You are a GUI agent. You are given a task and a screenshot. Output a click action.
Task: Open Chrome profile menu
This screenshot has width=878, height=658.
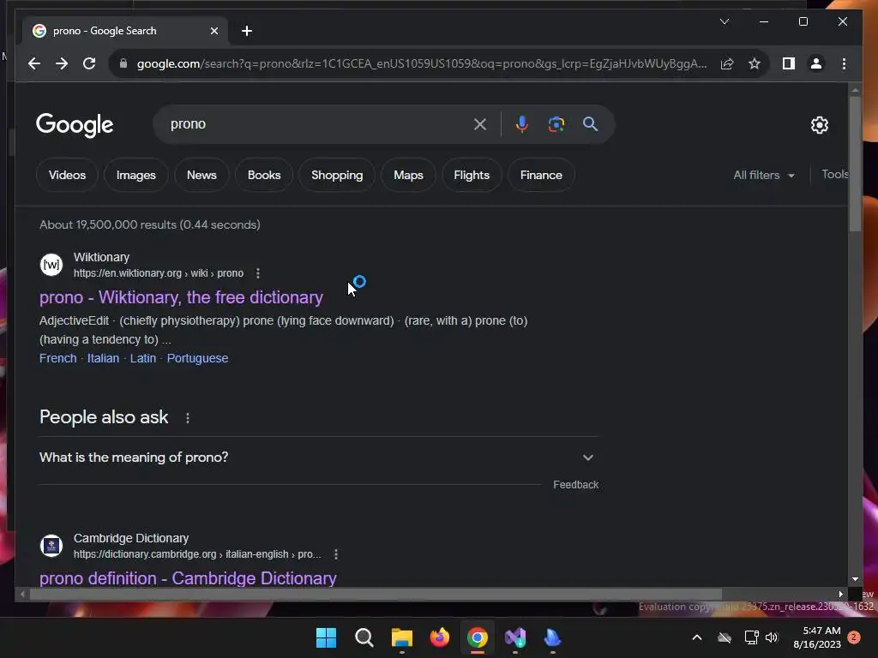click(816, 63)
